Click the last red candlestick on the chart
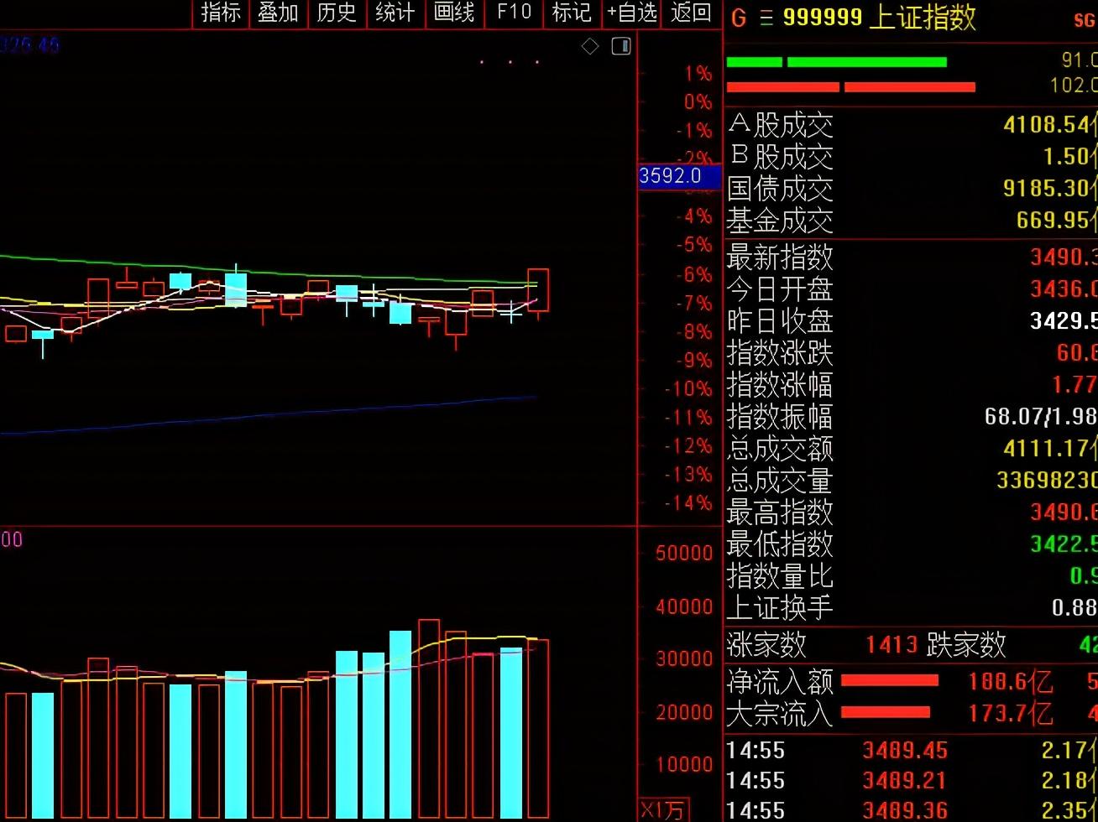Viewport: 1098px width, 822px height. 538,290
